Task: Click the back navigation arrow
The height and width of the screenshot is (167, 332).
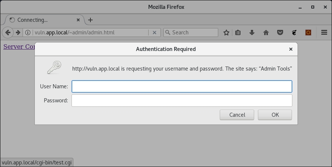Action: click(x=8, y=33)
